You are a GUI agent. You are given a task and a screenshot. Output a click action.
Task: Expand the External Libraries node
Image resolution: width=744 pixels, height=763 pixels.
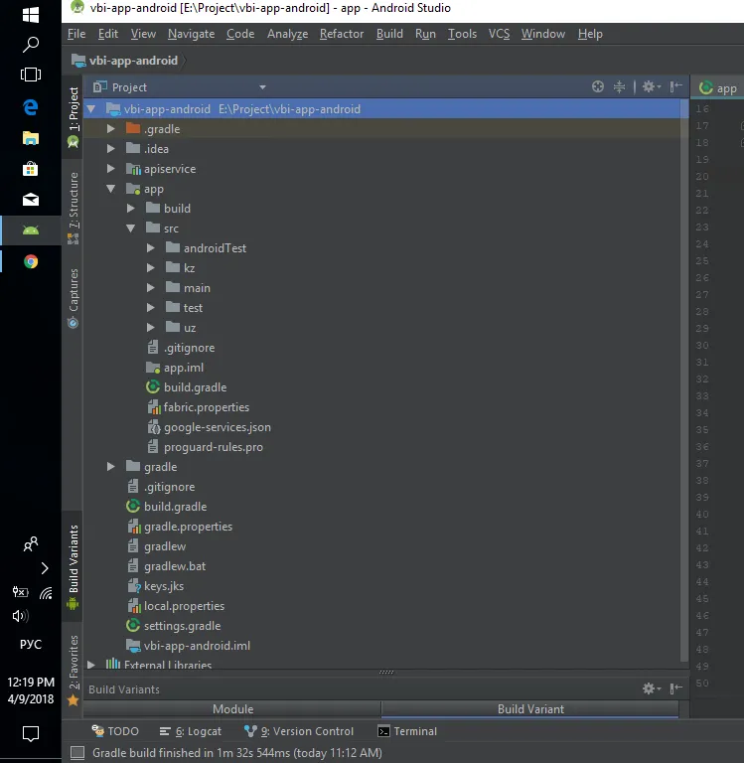point(91,665)
